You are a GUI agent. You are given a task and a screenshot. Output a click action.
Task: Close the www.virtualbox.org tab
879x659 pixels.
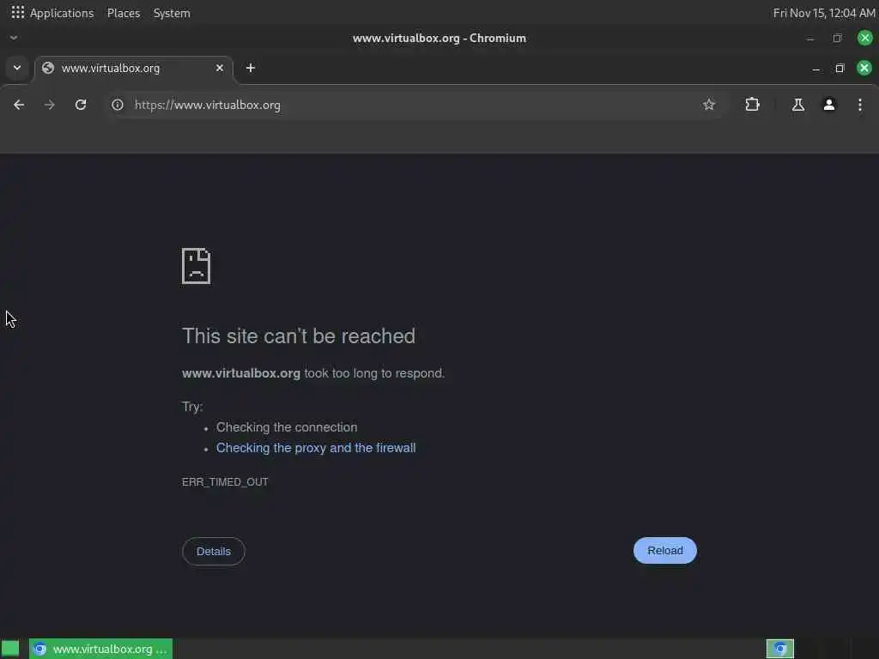click(x=220, y=68)
